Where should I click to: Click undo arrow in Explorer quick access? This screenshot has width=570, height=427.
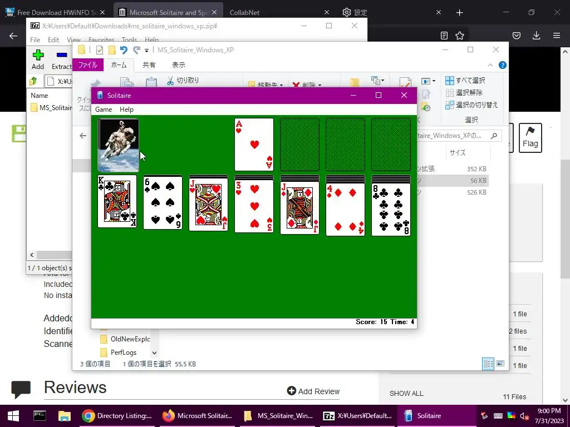(x=124, y=50)
